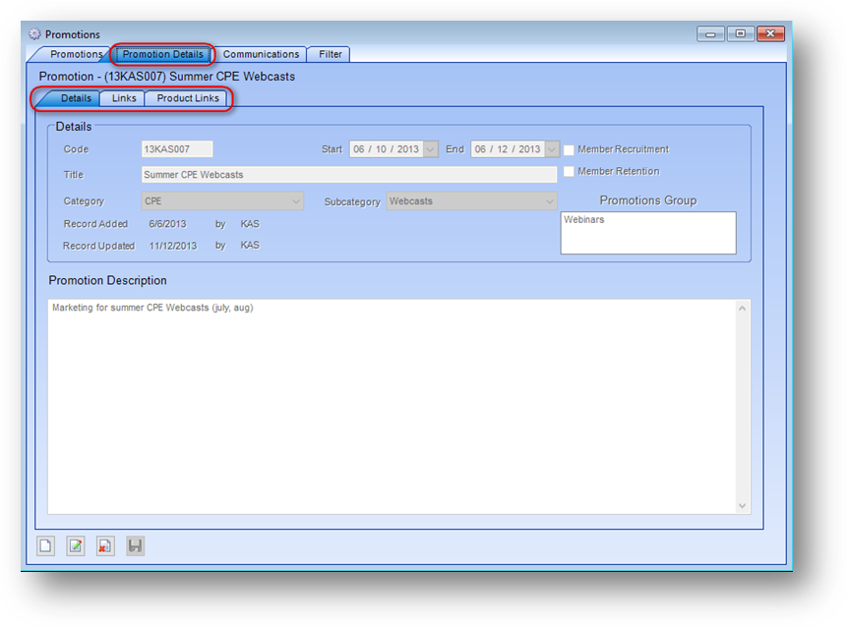847x626 pixels.
Task: Select the Promotion Details tab
Action: click(x=163, y=54)
